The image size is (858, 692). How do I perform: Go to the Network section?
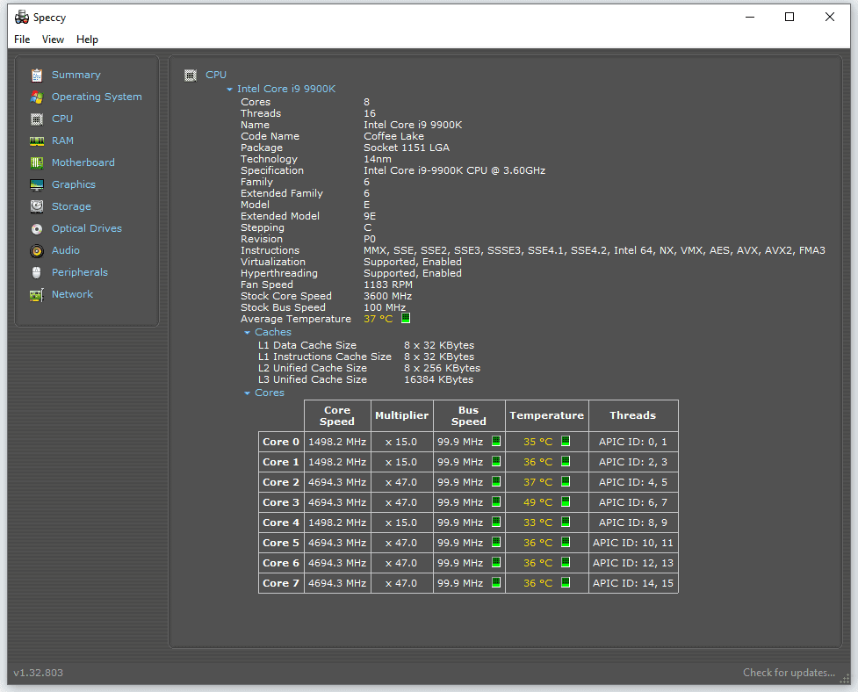coord(72,295)
